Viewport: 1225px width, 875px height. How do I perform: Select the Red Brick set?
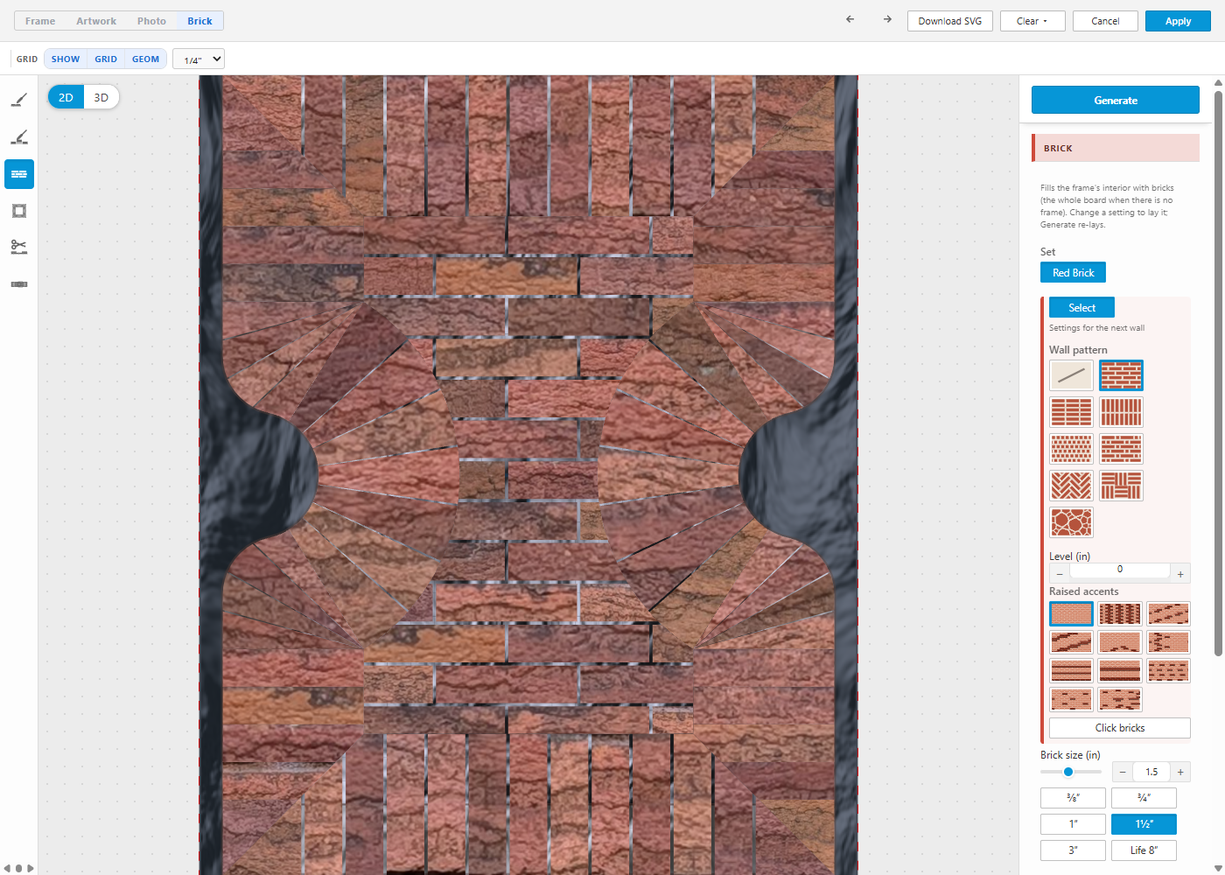tap(1073, 273)
